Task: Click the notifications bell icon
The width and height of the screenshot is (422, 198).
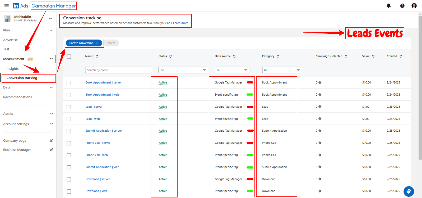Action: click(x=388, y=6)
